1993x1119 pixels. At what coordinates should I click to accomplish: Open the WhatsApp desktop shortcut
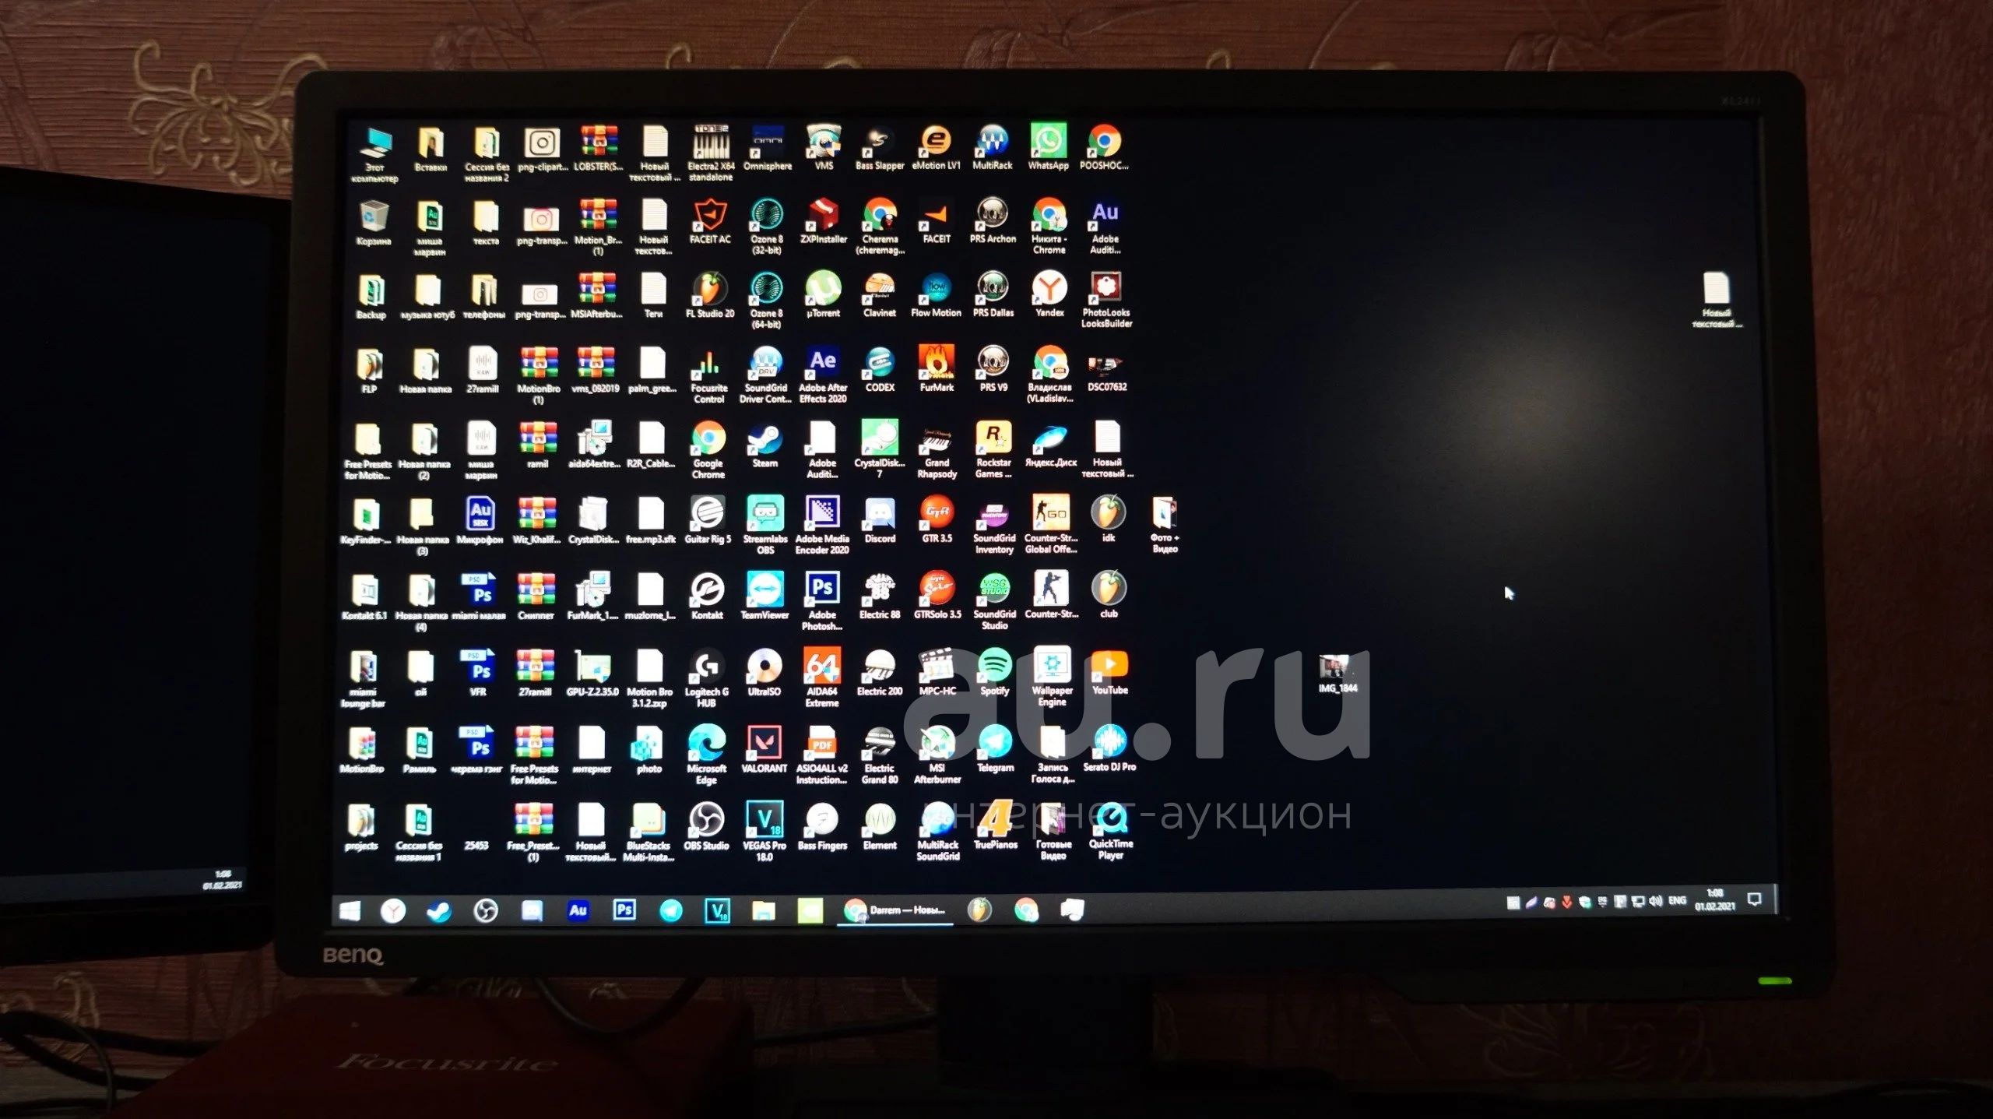[x=1048, y=146]
